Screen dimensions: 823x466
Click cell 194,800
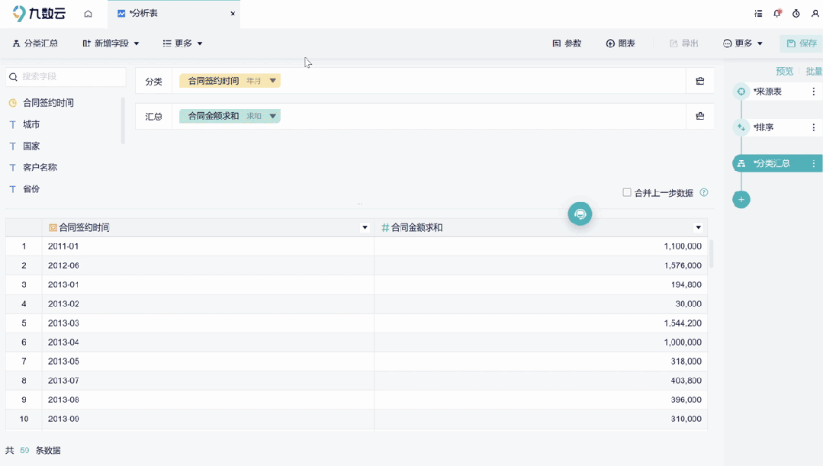(541, 284)
